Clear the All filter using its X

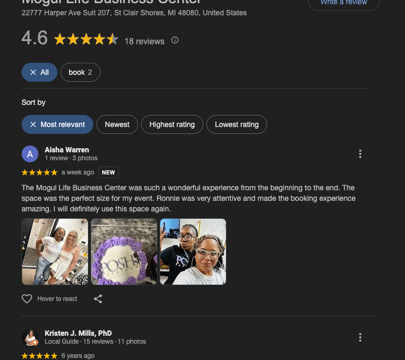click(33, 72)
